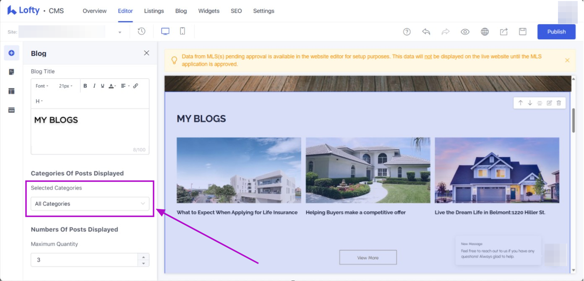Open the SEO tab
Image resolution: width=584 pixels, height=281 pixels.
click(236, 11)
